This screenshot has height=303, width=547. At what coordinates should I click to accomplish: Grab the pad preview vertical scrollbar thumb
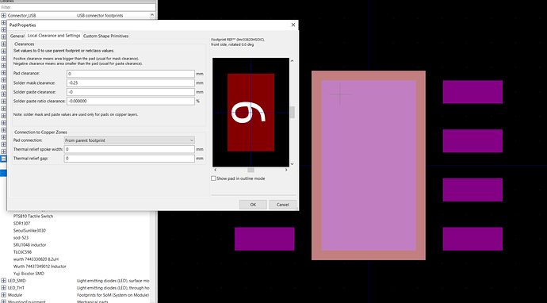tap(292, 113)
